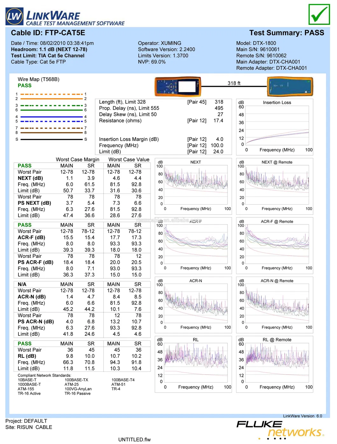Open the RL graph

196,363
